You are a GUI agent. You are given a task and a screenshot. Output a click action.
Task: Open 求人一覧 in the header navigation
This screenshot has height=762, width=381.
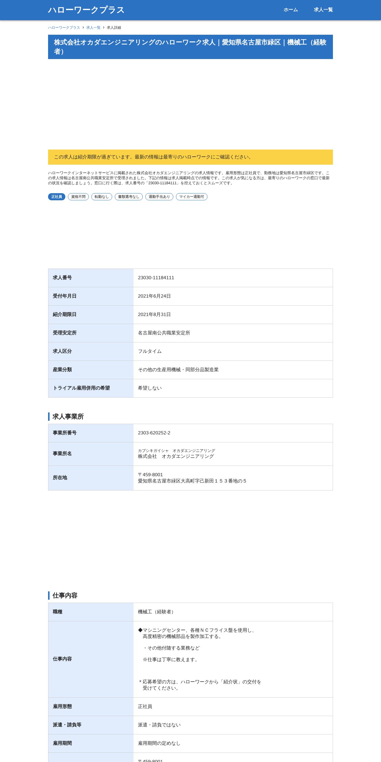coord(323,10)
